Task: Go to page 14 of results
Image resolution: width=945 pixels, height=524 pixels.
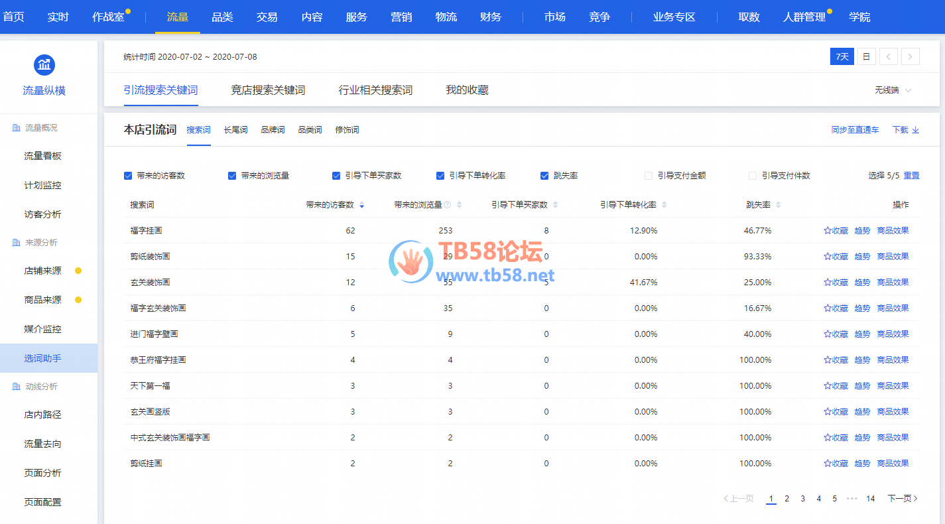Action: [870, 499]
